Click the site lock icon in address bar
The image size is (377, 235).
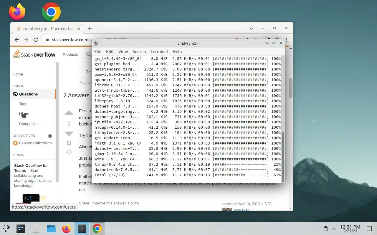click(x=47, y=40)
